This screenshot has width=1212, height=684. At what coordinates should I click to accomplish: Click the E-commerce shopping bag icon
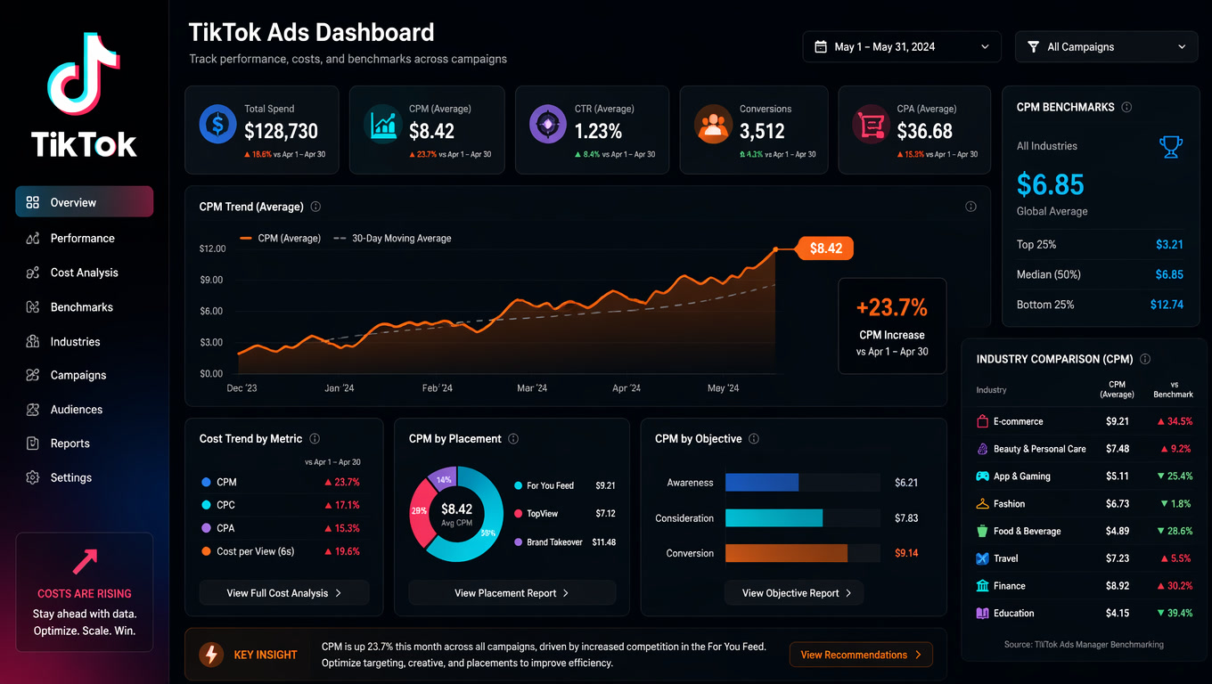pos(982,421)
